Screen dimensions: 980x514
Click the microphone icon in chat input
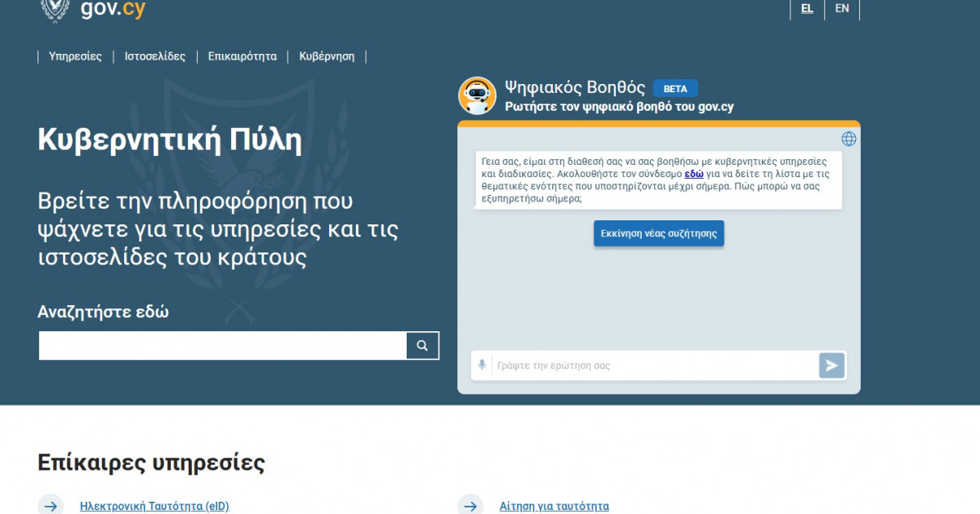(482, 366)
